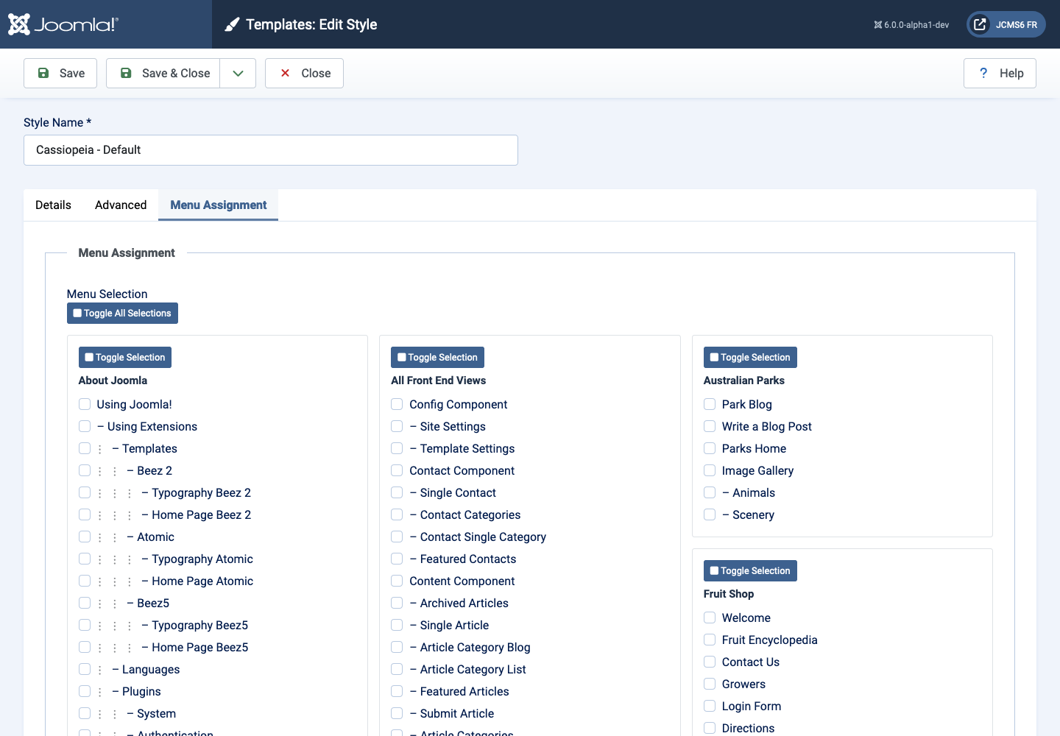Click the Joomla! logo
The image size is (1060, 736).
63,24
